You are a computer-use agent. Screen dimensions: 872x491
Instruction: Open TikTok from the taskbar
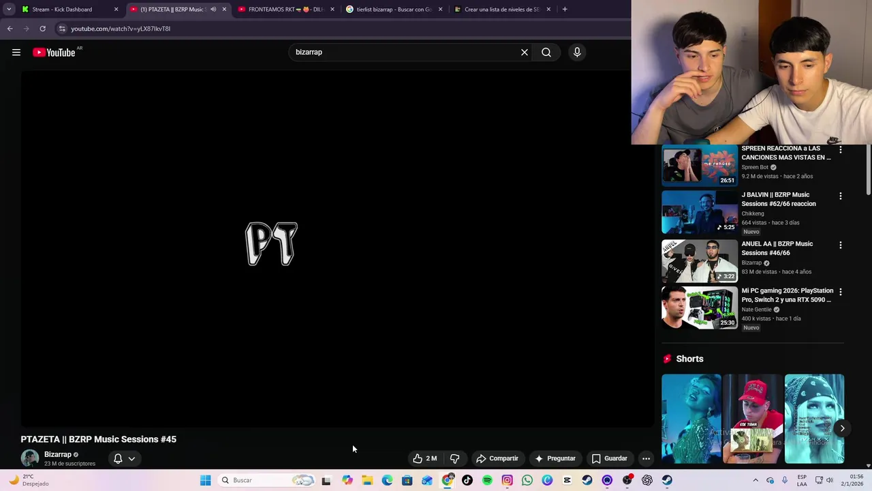coord(467,480)
